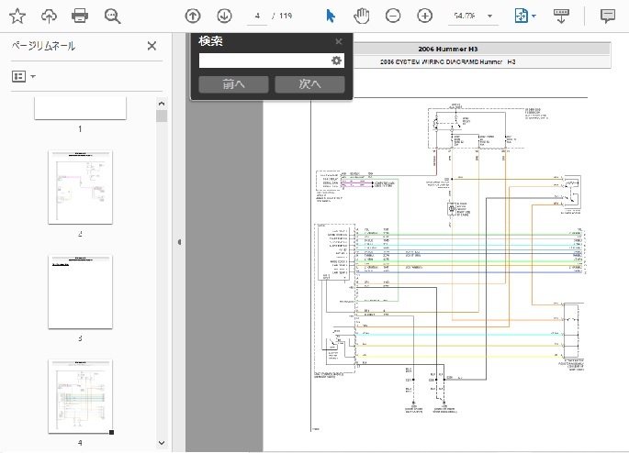Open thumbnail panel options menu
The height and width of the screenshot is (453, 629).
coord(24,76)
